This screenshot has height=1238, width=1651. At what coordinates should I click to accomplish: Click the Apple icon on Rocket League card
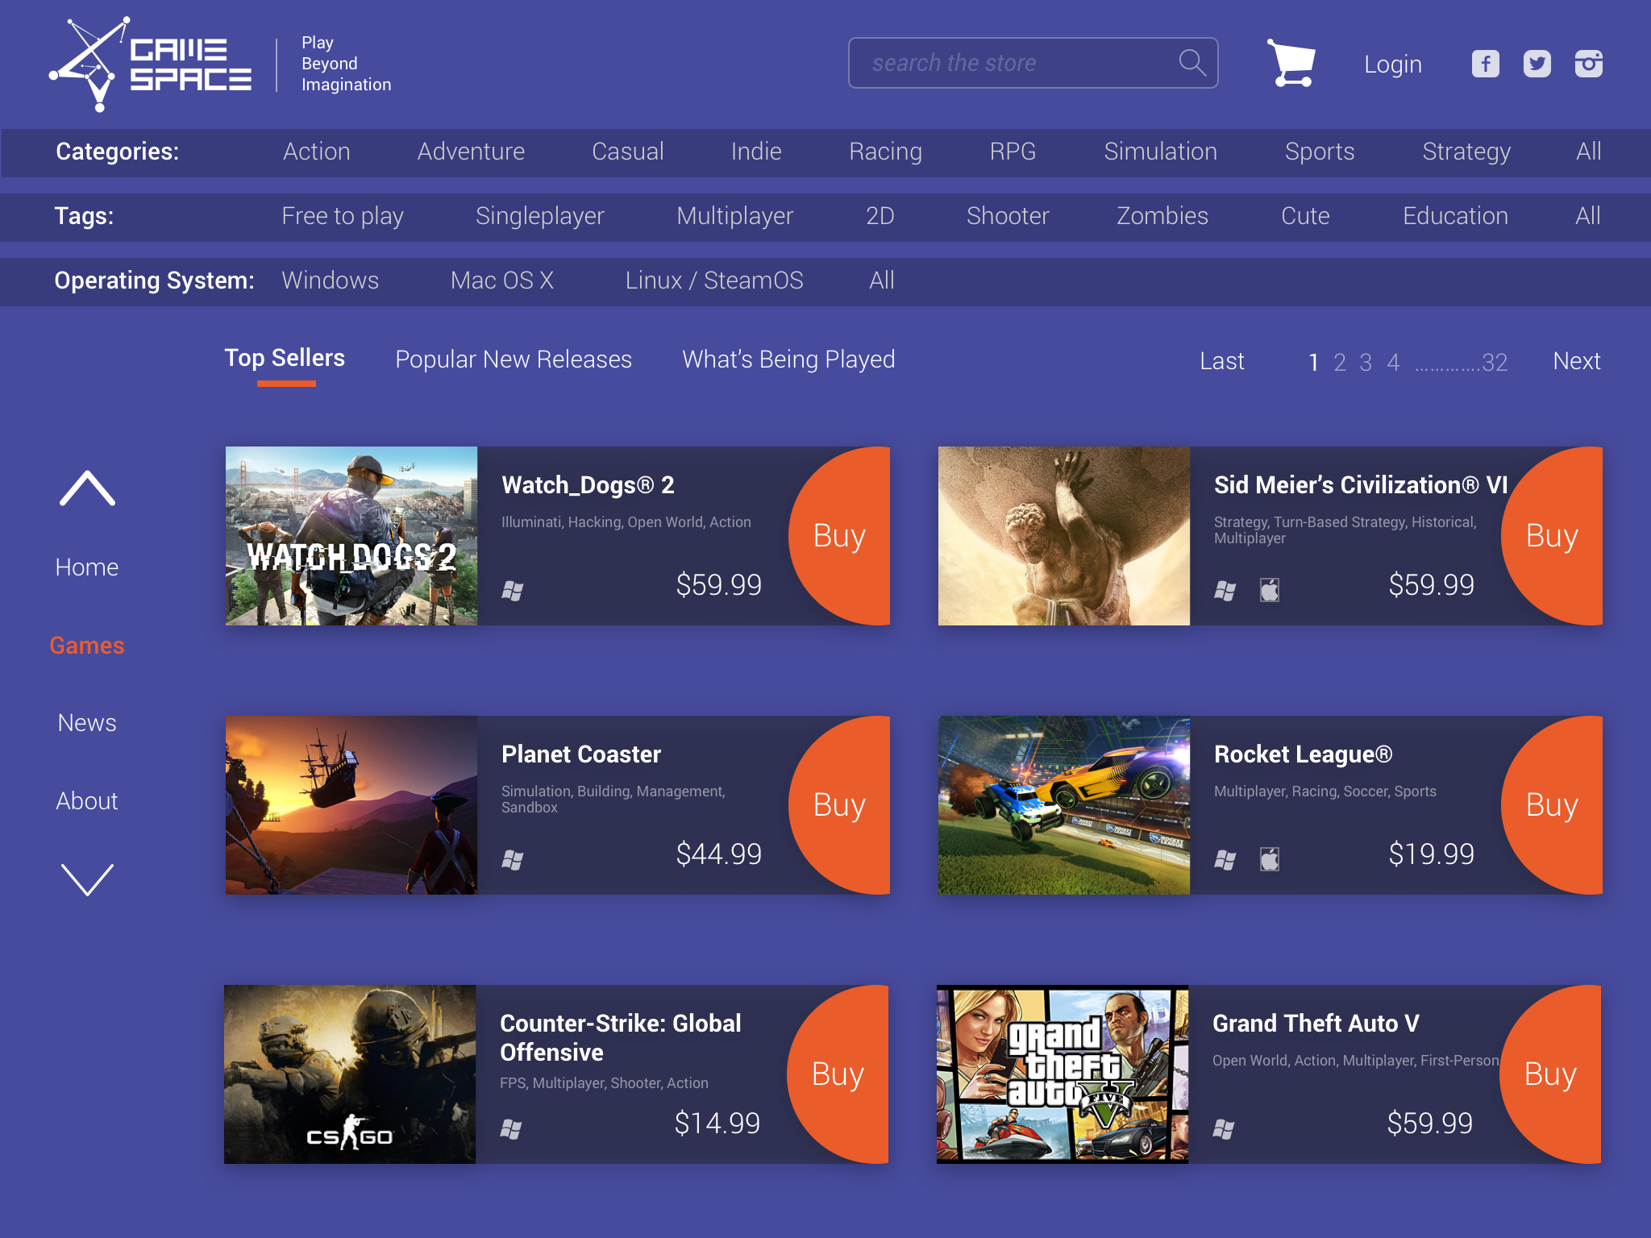pyautogui.click(x=1268, y=858)
